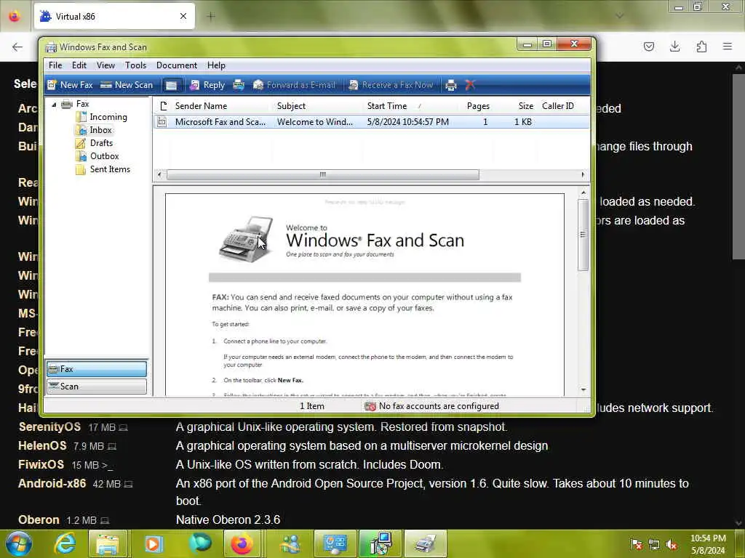Click Forward as E-mail
Viewport: 745px width, 558px height.
pyautogui.click(x=294, y=85)
